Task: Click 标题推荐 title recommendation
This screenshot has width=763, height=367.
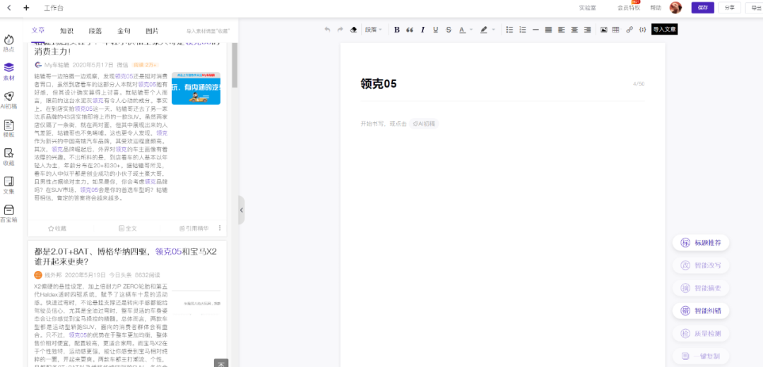Action: (x=701, y=243)
